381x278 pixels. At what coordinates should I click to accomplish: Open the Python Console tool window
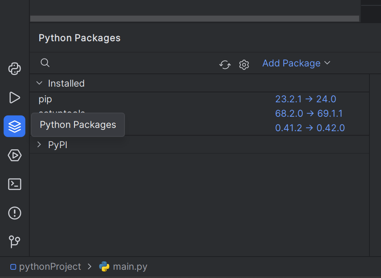click(x=14, y=68)
